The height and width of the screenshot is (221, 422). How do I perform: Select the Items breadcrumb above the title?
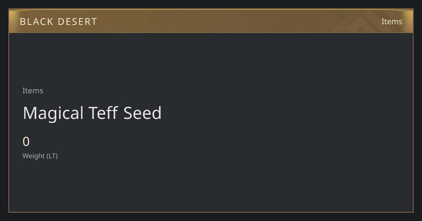tap(33, 91)
